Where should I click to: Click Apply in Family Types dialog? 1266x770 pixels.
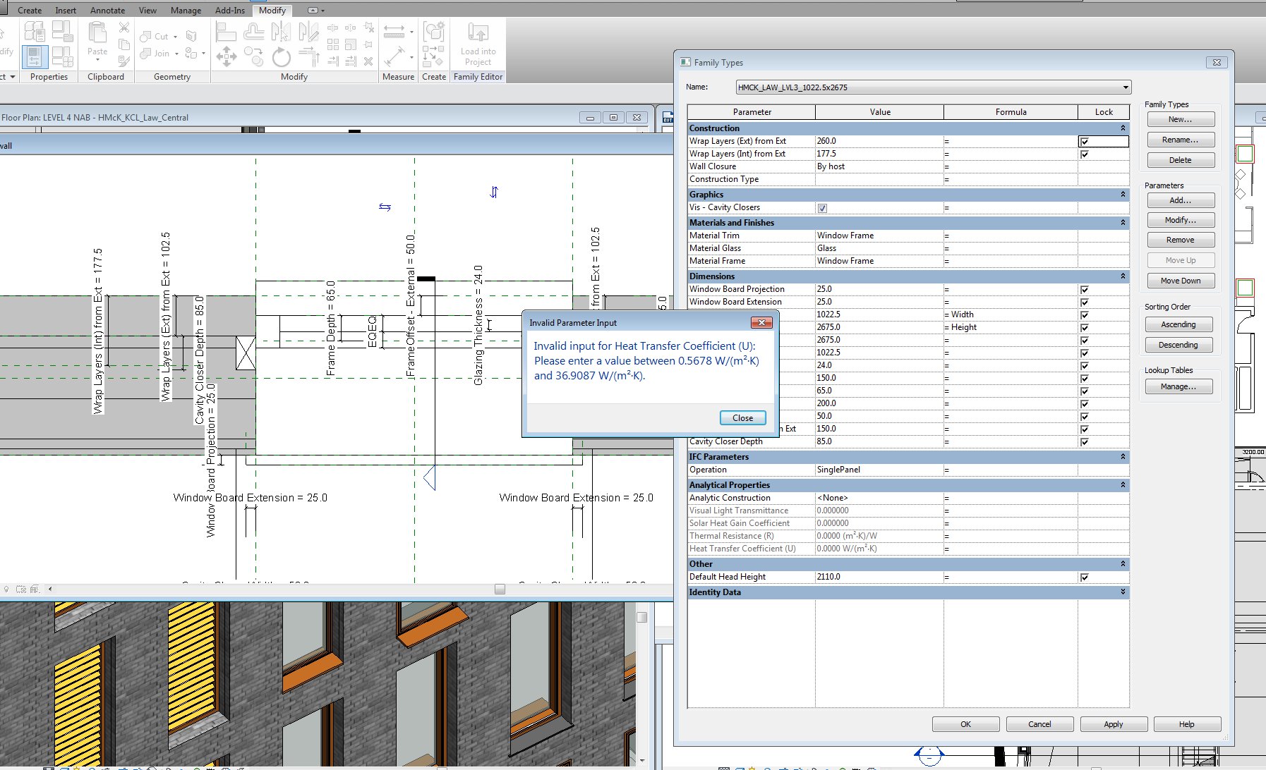point(1113,724)
